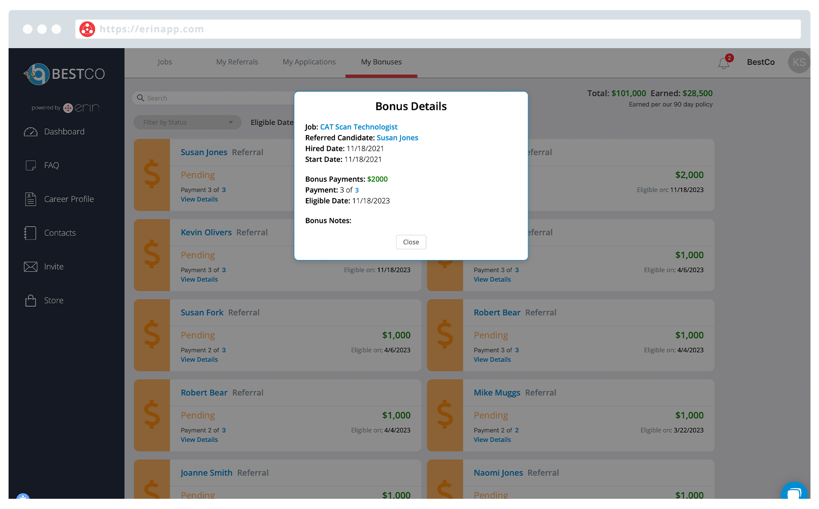The image size is (819, 509).
Task: Click the browser address bar
Action: (438, 29)
